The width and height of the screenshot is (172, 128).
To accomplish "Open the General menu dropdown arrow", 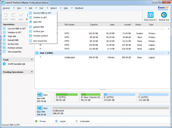I will coord(14,8).
